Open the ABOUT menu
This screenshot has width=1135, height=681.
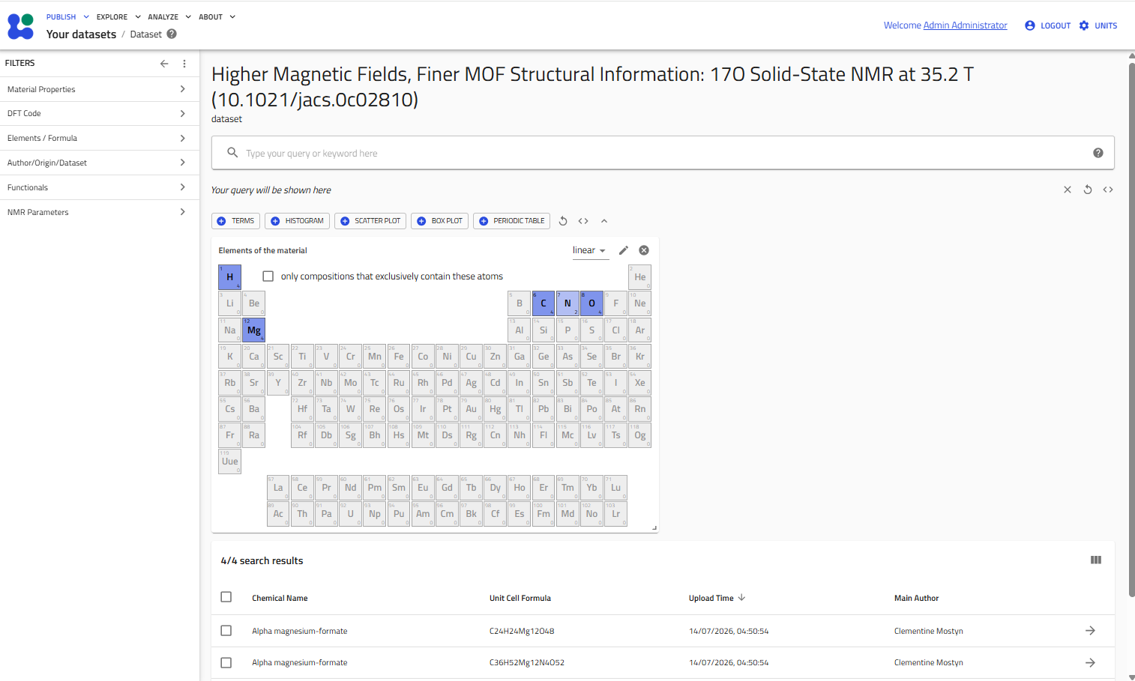pyautogui.click(x=217, y=16)
